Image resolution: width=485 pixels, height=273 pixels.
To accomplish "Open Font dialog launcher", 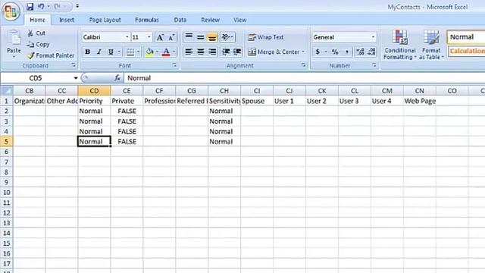I will coord(174,65).
